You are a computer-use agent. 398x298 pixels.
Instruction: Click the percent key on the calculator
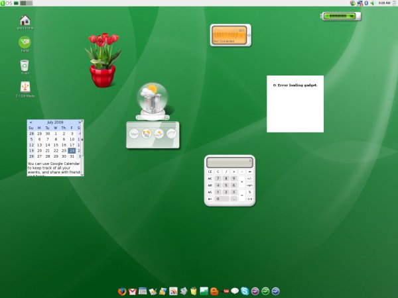[250, 192]
